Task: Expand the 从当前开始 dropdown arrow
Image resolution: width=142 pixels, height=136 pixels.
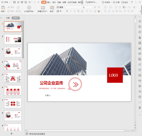Action: coord(34,11)
